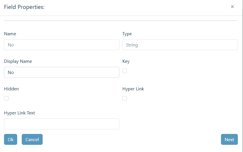Click the Hyper Link Text label
The height and width of the screenshot is (152, 243).
tap(19, 113)
